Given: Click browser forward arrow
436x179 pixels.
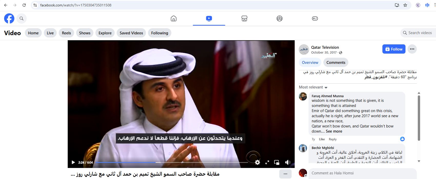Looking at the screenshot, I should [15, 5].
